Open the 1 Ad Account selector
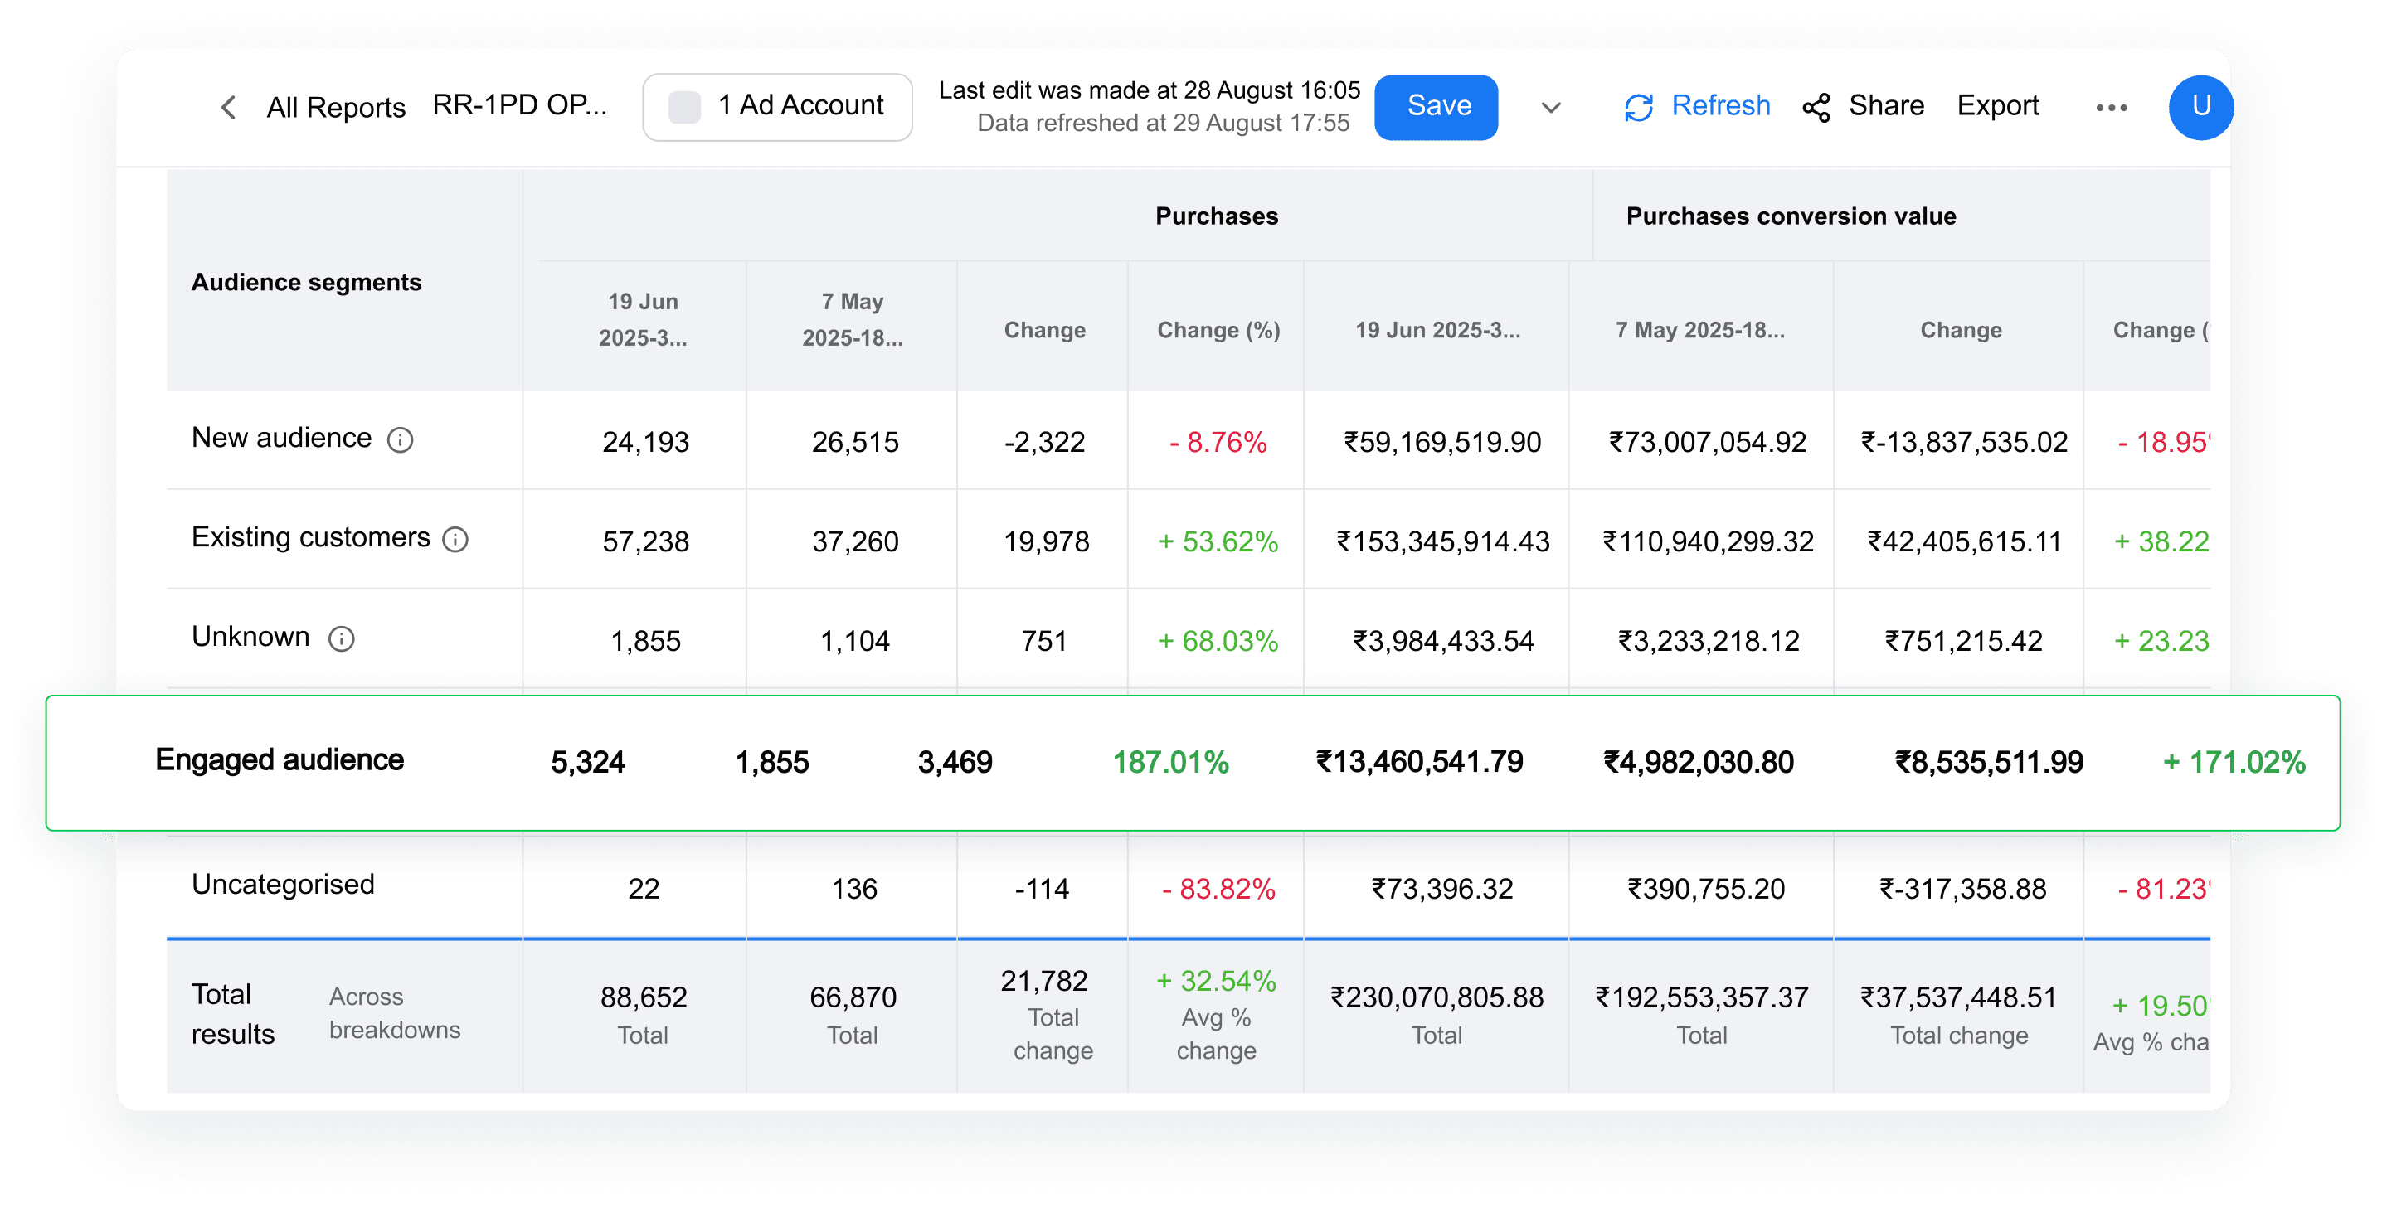This screenshot has width=2387, height=1208. (800, 106)
